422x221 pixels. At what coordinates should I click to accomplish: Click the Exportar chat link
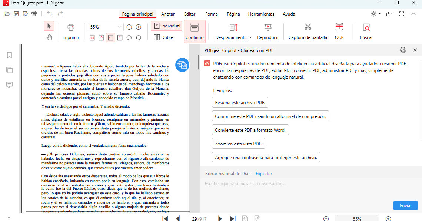coord(264,174)
